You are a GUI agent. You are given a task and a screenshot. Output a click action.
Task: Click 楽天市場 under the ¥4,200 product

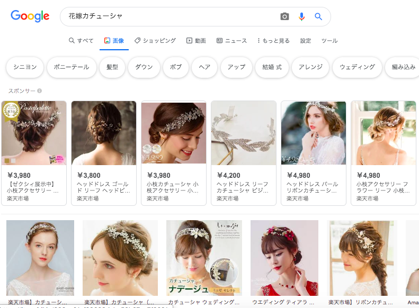tap(227, 198)
